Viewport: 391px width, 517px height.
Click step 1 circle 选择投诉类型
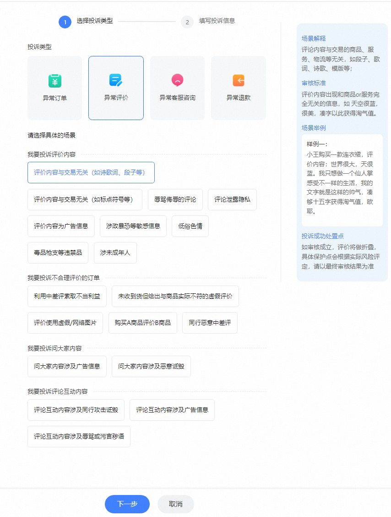click(x=65, y=22)
